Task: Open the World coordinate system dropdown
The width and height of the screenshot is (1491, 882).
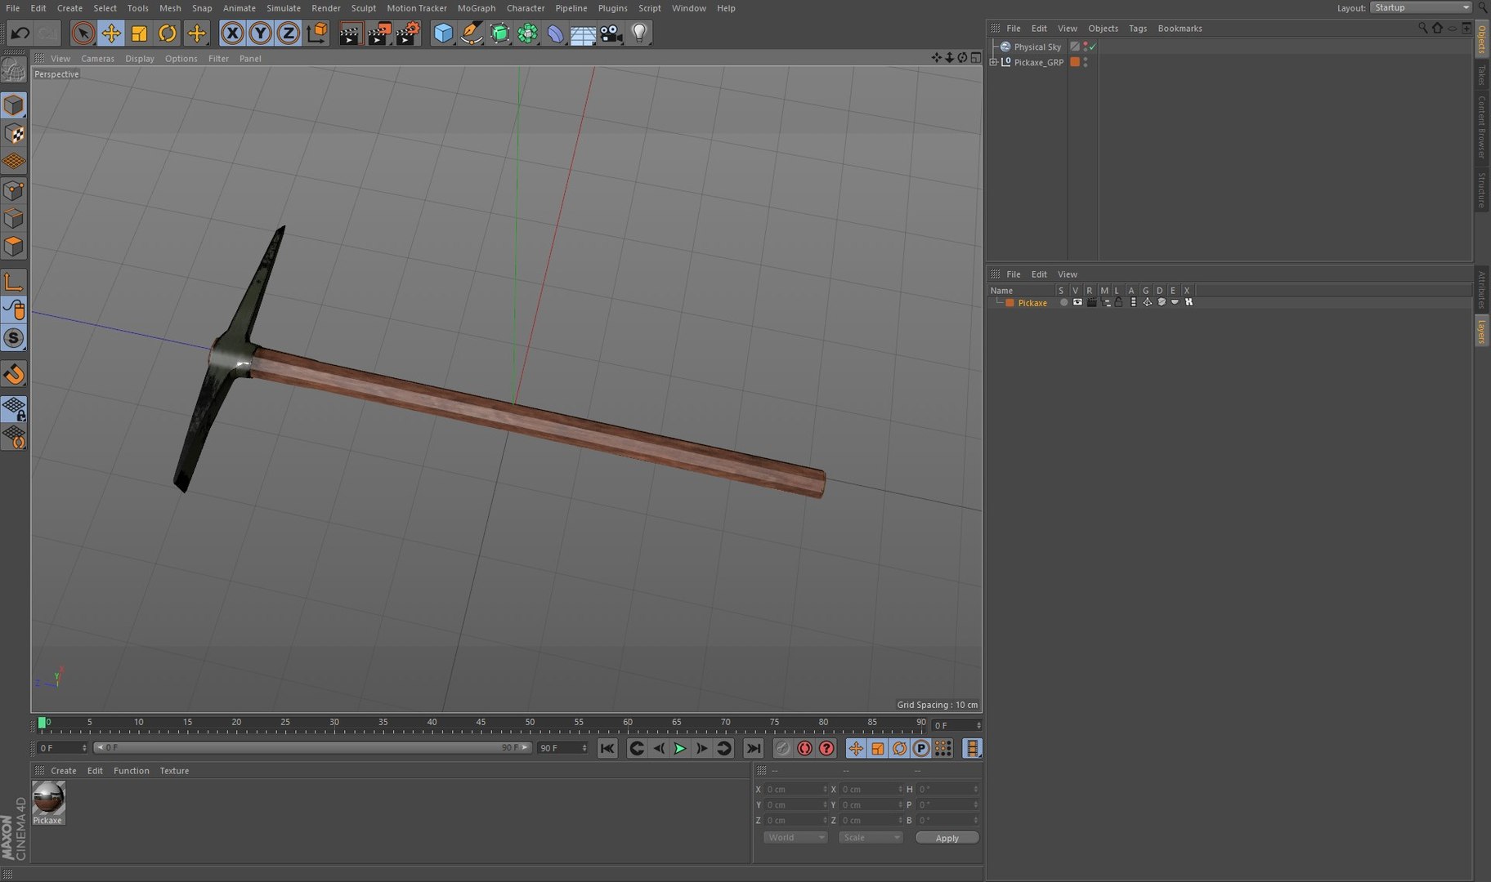Action: tap(795, 838)
